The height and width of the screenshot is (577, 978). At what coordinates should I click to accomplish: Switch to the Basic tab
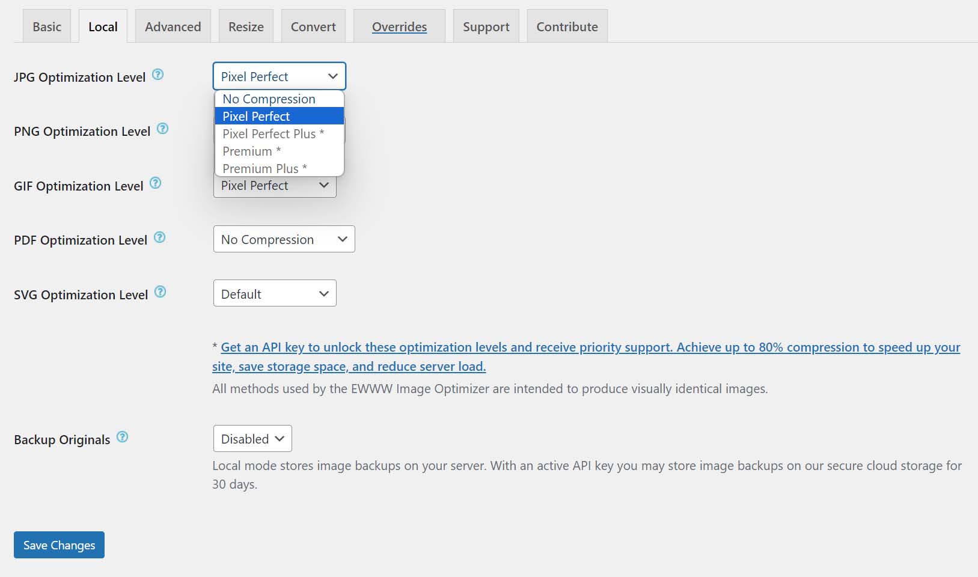click(46, 26)
